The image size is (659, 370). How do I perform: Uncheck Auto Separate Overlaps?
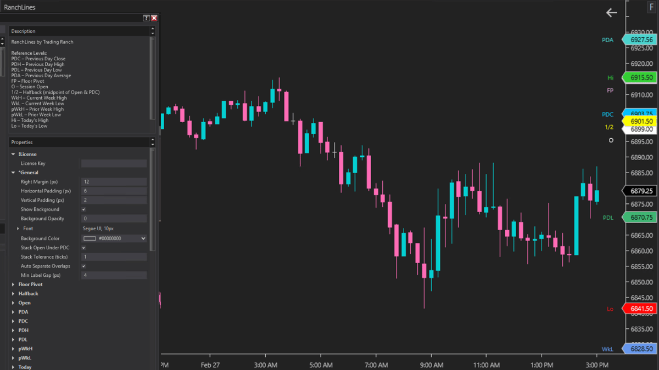[83, 266]
